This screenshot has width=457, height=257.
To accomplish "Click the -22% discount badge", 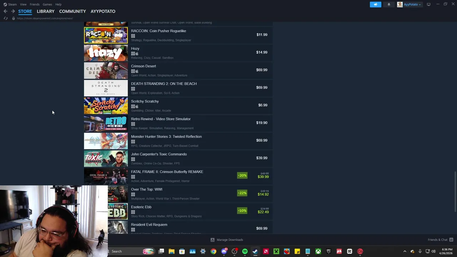I will click(242, 193).
